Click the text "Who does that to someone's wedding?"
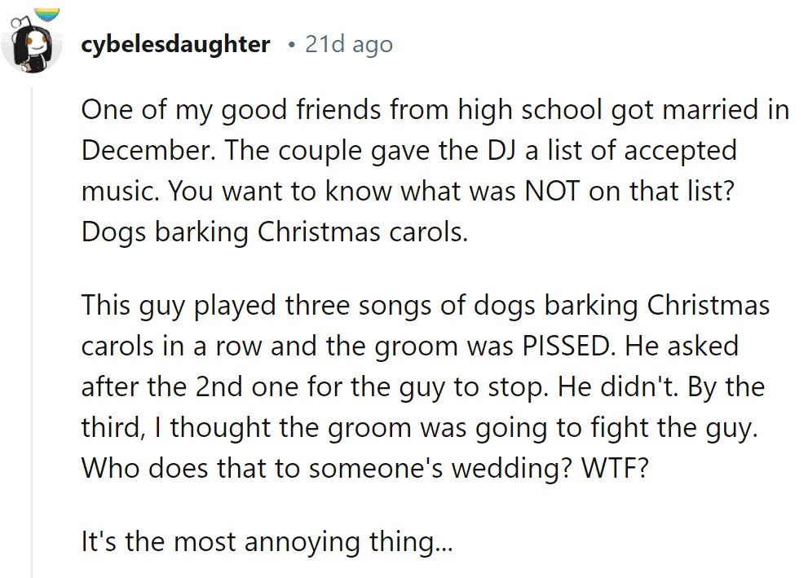The width and height of the screenshot is (808, 578). pyautogui.click(x=327, y=468)
